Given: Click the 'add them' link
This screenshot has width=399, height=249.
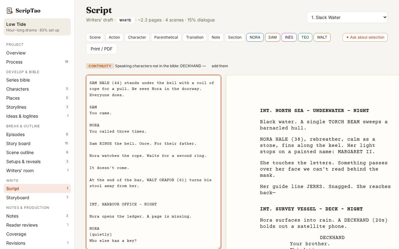Looking at the screenshot, I should point(220,66).
